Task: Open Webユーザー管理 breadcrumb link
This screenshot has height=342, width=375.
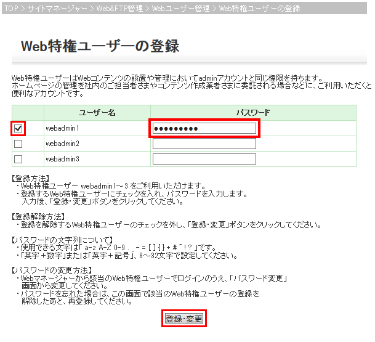Action: click(x=180, y=9)
